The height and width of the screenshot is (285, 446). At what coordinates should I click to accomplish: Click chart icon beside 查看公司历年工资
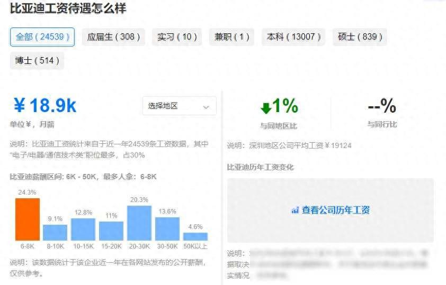[x=295, y=210]
